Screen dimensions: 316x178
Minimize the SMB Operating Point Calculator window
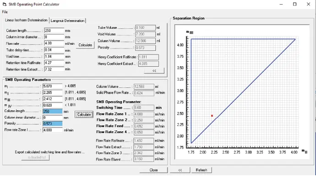pyautogui.click(x=281, y=4)
